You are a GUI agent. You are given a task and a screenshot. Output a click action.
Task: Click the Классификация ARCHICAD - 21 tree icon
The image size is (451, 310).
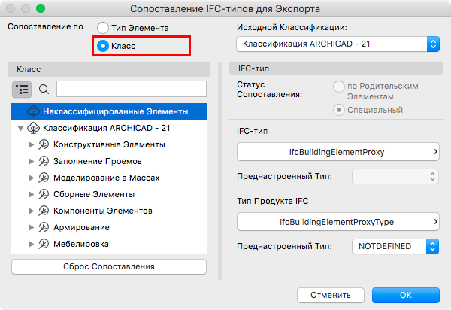[x=35, y=128]
